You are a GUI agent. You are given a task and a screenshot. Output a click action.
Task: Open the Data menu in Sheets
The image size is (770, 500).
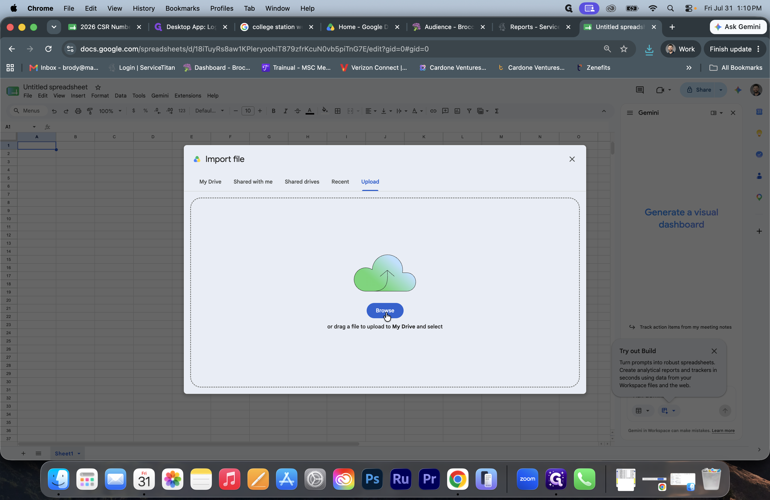click(120, 96)
